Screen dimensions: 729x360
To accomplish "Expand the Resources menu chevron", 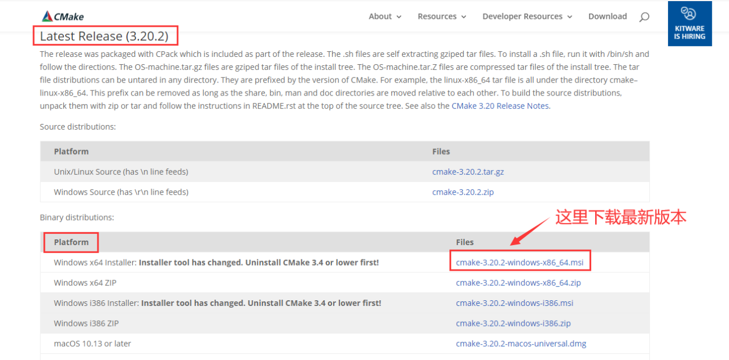I will 464,17.
